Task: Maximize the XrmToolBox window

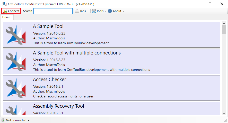Action: coord(210,4)
